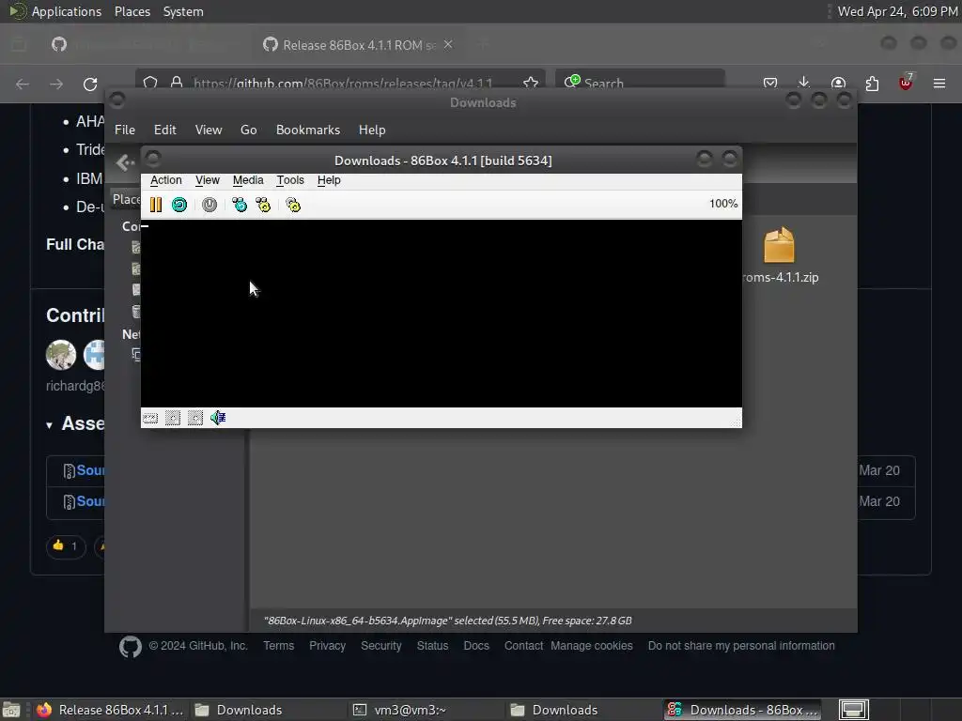This screenshot has height=721, width=962.
Task: Go back in the Downloads file manager
Action: [x=125, y=162]
